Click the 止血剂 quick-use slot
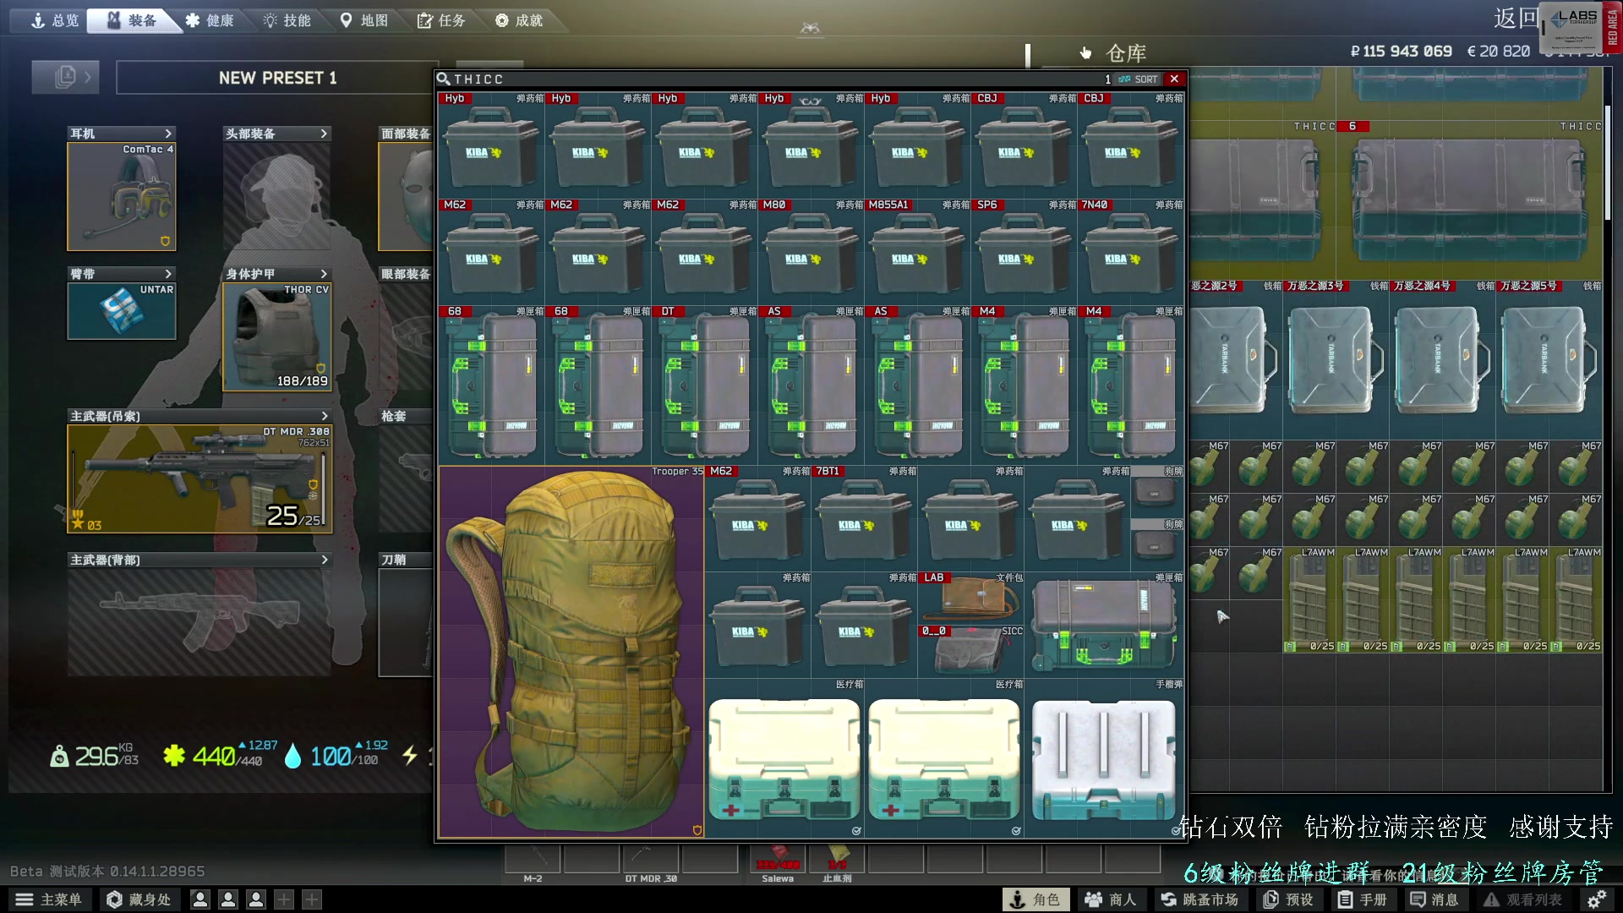 [x=837, y=858]
